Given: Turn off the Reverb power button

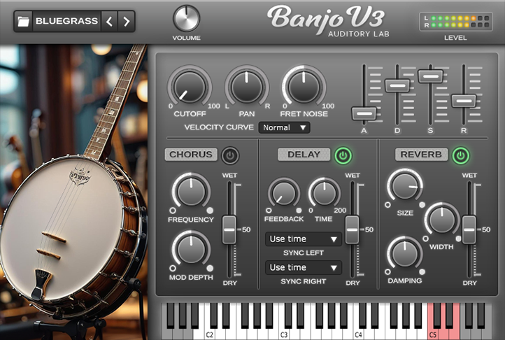Looking at the screenshot, I should (461, 155).
